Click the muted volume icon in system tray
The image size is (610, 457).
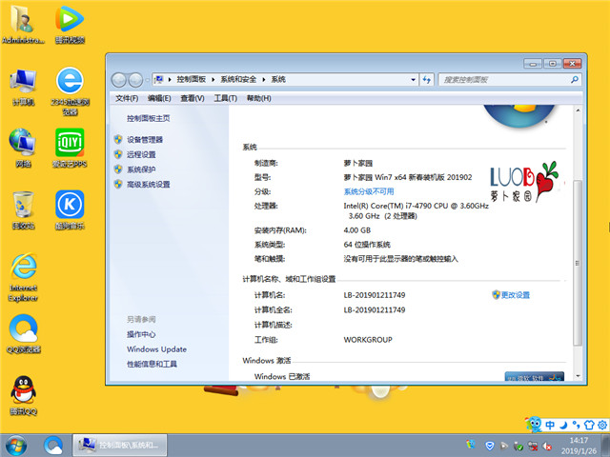547,446
